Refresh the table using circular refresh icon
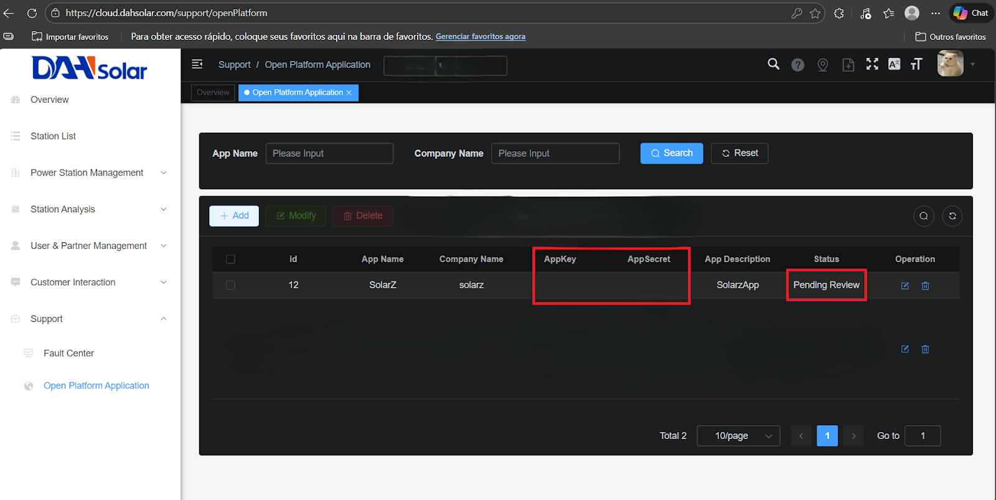996x500 pixels. click(x=952, y=216)
